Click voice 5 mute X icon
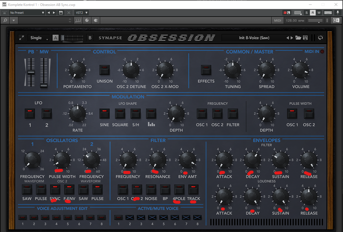The image size is (343, 232). (x=164, y=217)
